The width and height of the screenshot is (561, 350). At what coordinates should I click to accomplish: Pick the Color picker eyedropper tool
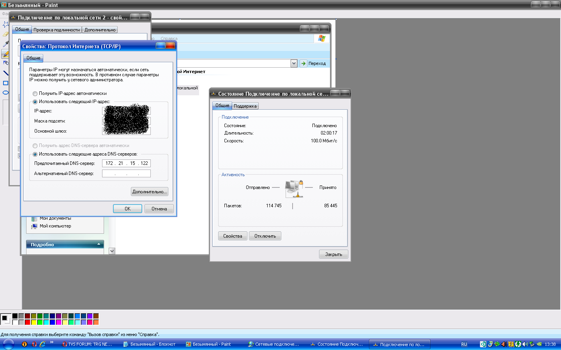tap(5, 44)
